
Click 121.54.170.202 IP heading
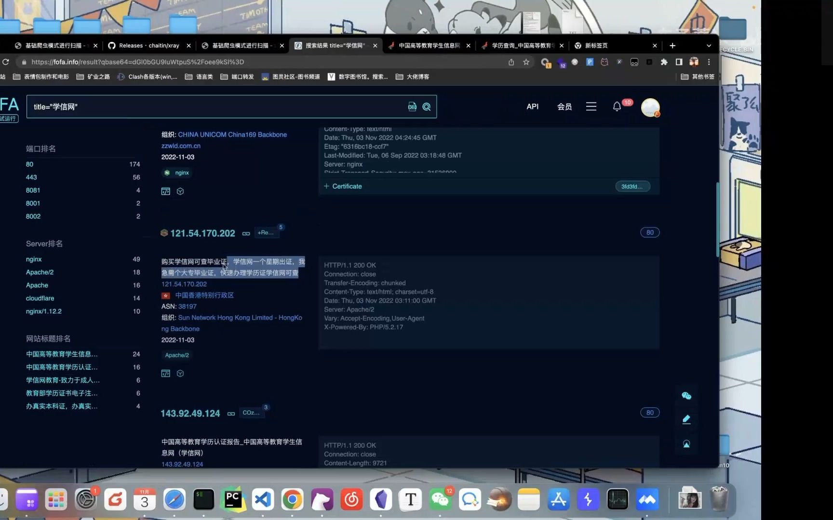click(x=202, y=234)
